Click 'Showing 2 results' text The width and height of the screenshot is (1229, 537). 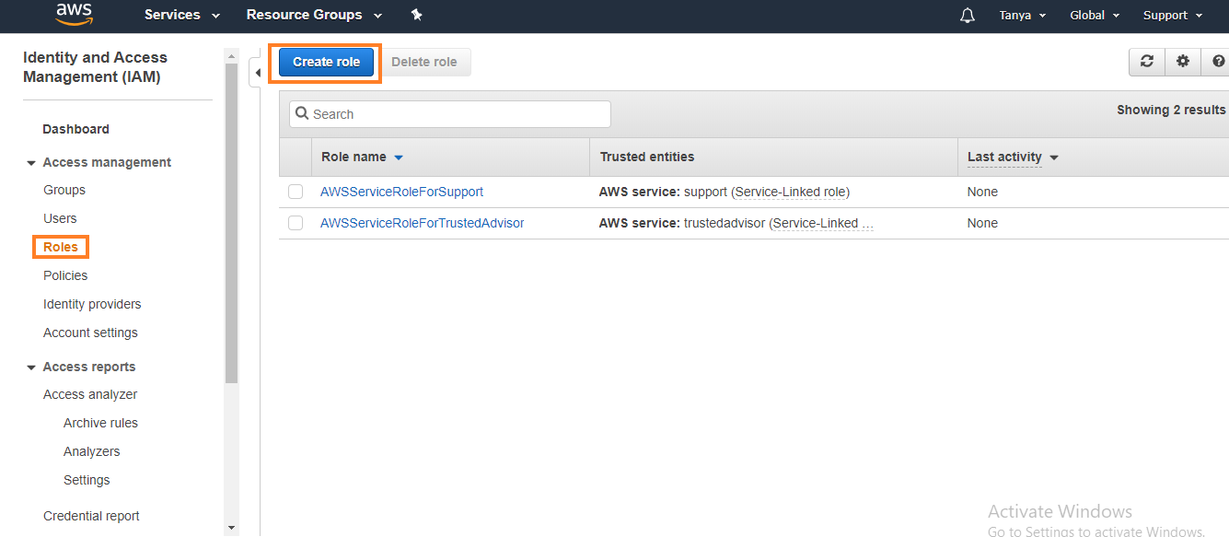[x=1171, y=110]
